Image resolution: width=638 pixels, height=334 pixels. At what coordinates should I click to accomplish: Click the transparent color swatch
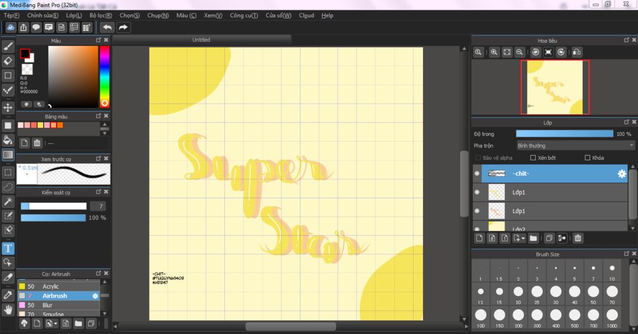coord(27,70)
